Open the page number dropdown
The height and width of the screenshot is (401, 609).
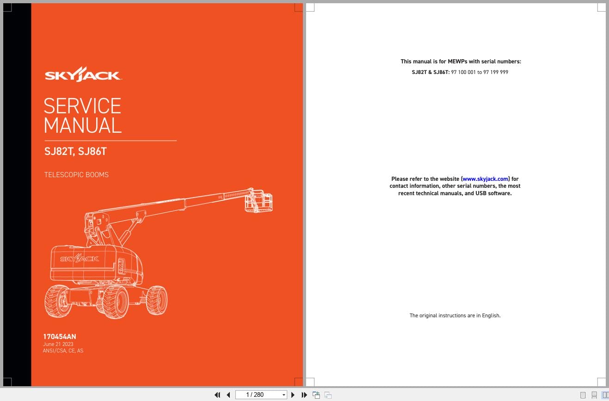[283, 395]
